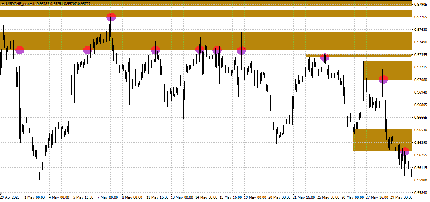The height and width of the screenshot is (202, 430).
Task: Select the 0.97490 price label
Action: [x=421, y=42]
